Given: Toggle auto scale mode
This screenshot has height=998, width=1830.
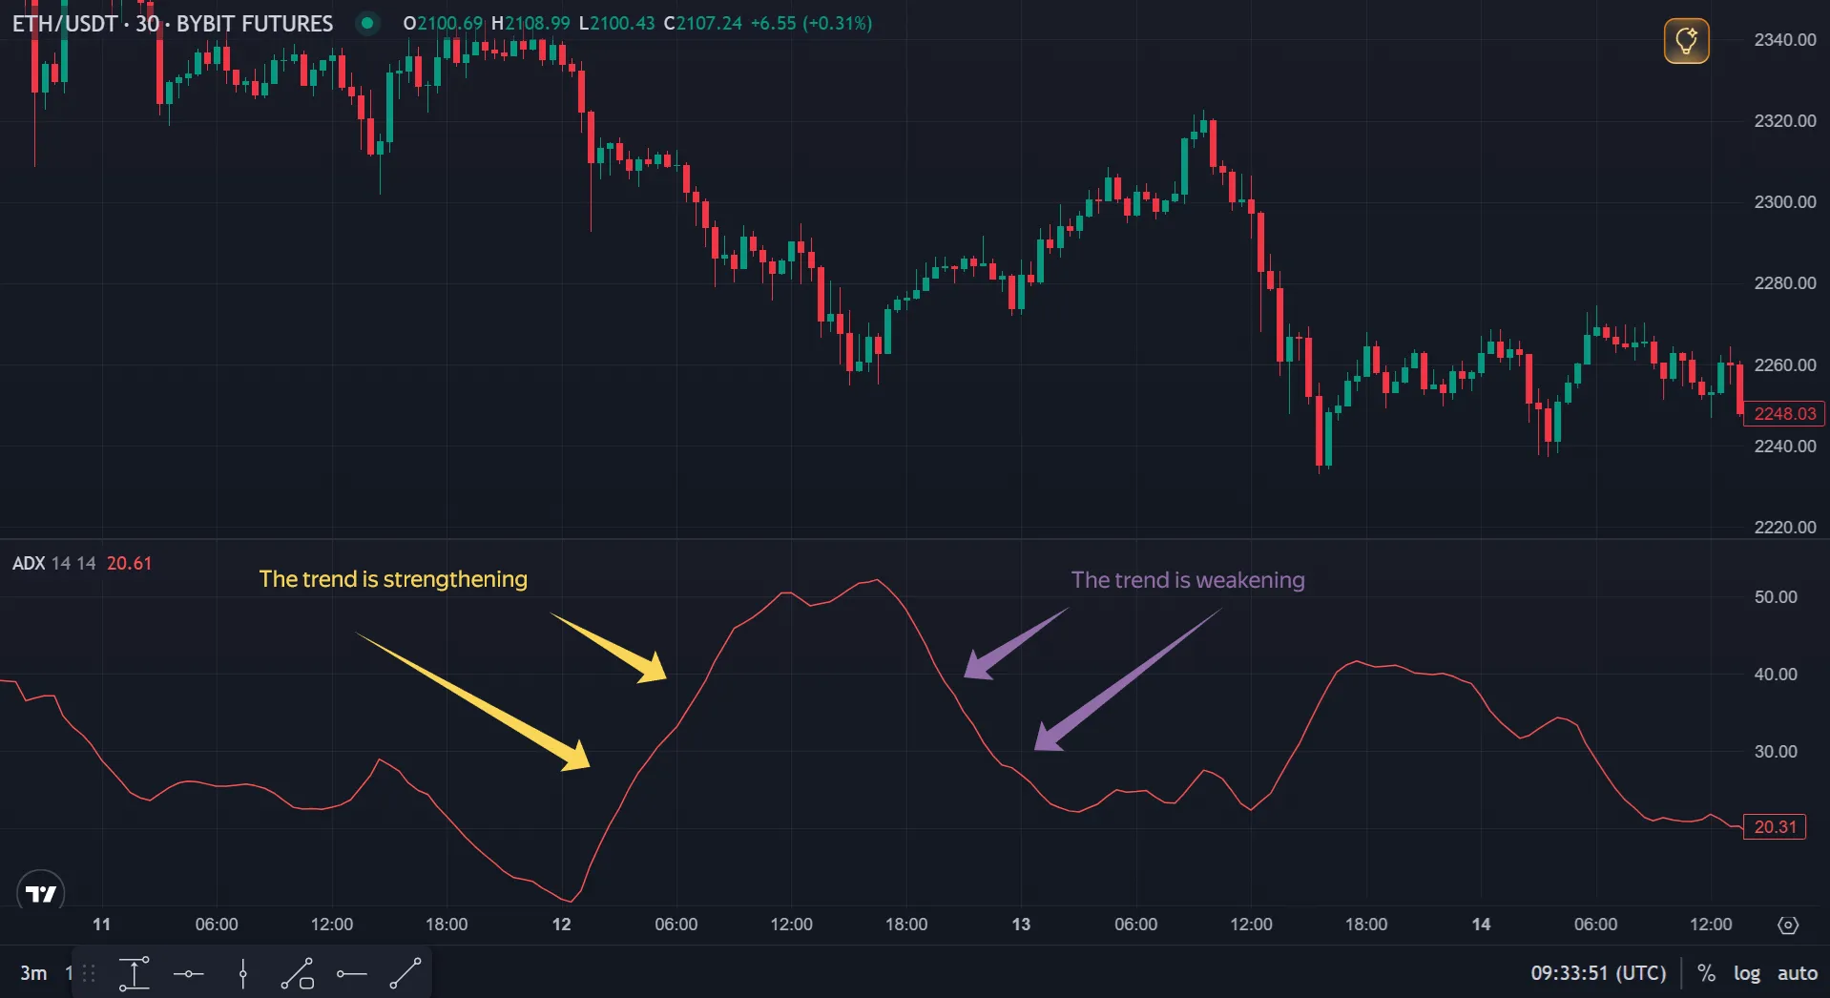Looking at the screenshot, I should (x=1798, y=973).
